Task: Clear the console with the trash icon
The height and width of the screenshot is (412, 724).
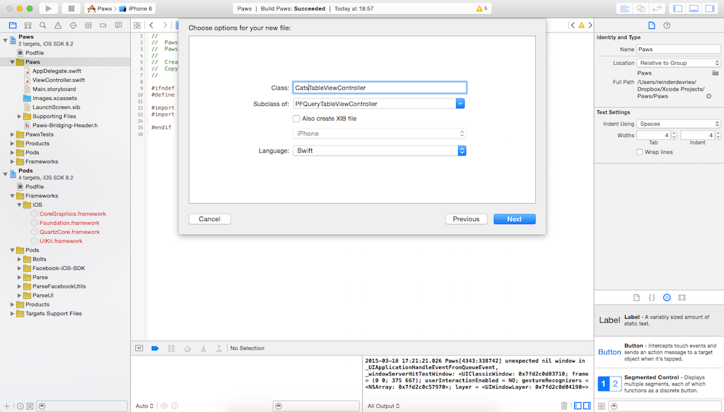Action: point(564,406)
